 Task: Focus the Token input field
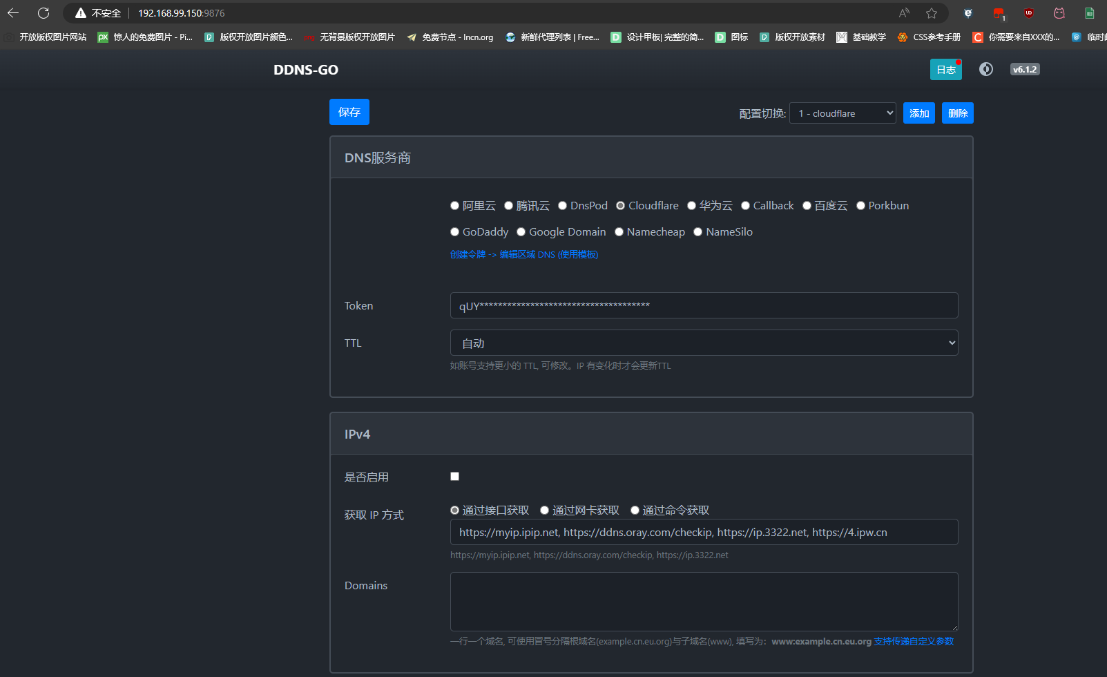click(704, 305)
